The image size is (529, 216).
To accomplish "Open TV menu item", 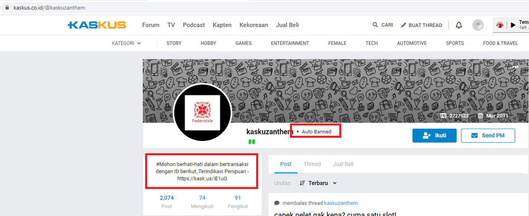I will point(171,25).
